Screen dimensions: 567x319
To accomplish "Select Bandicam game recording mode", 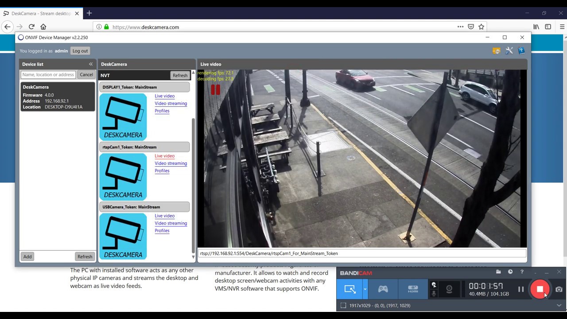I will (383, 289).
